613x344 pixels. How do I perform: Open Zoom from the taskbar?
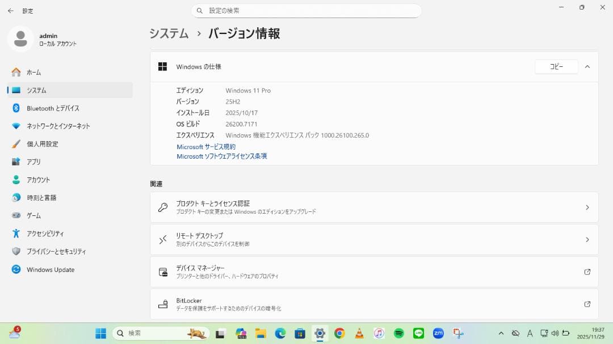pyautogui.click(x=438, y=333)
